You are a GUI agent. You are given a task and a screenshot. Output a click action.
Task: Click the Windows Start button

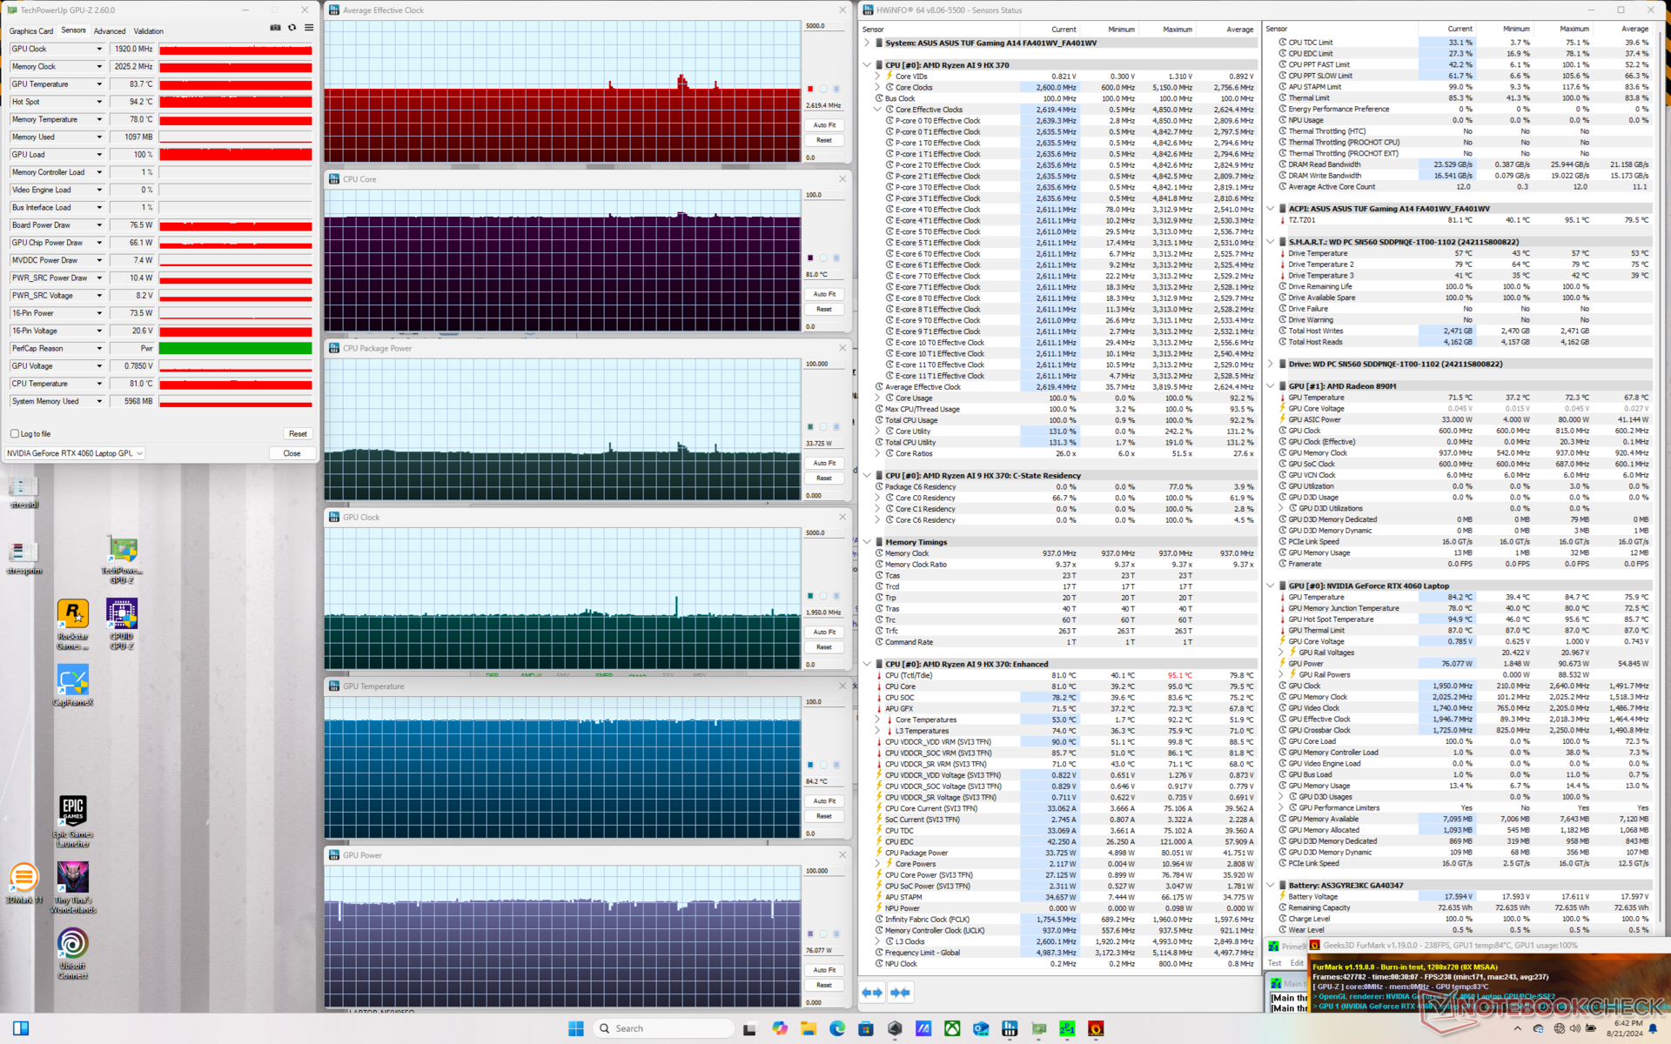(x=576, y=1028)
